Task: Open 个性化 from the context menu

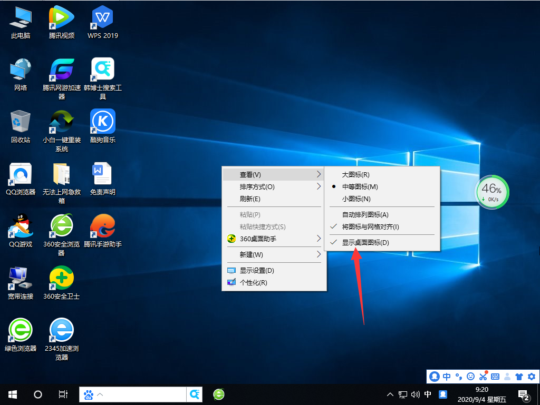Action: tap(253, 283)
